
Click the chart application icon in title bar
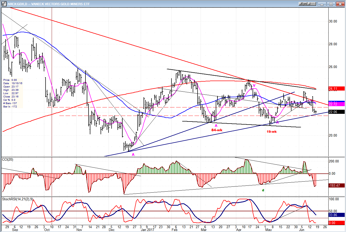4,4
